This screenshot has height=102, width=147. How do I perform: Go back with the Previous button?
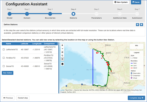[x=8, y=98]
